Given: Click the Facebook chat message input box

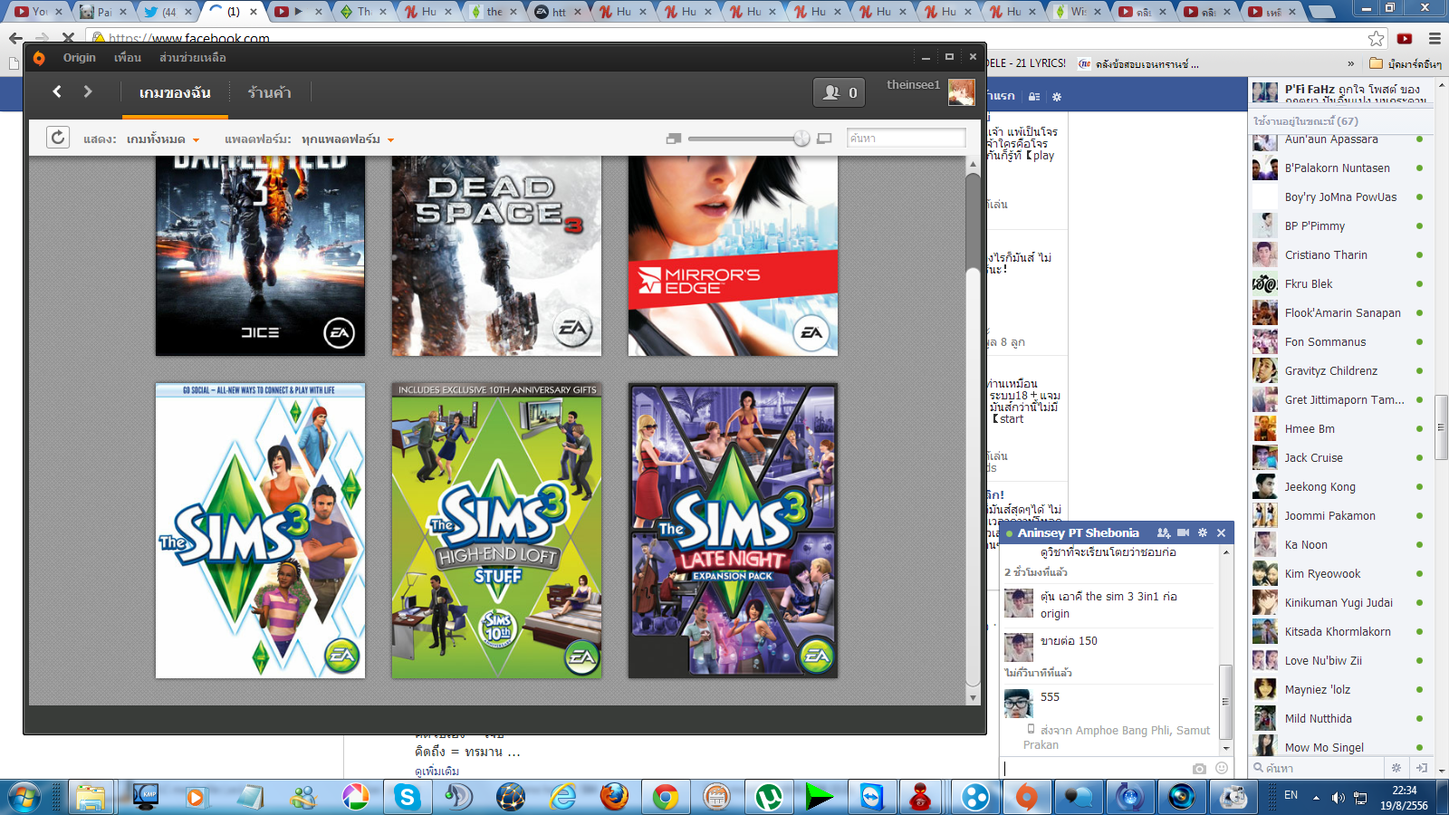Looking at the screenshot, I should coord(1095,768).
